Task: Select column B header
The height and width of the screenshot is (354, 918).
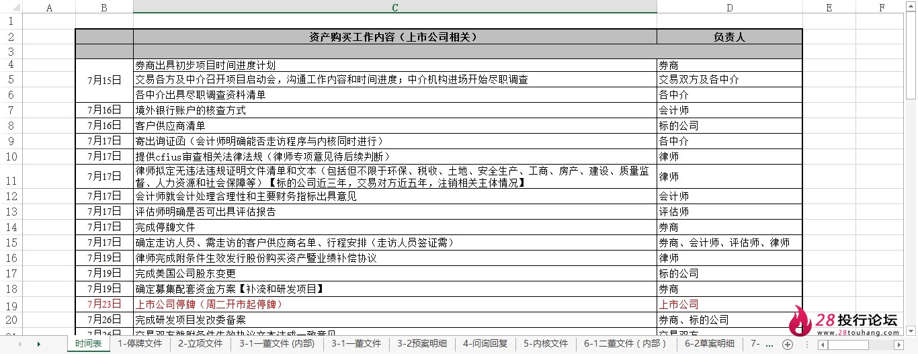Action: (104, 7)
